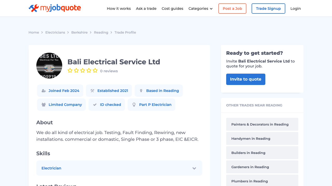
Task: Switch to How it works page
Action: tap(119, 9)
